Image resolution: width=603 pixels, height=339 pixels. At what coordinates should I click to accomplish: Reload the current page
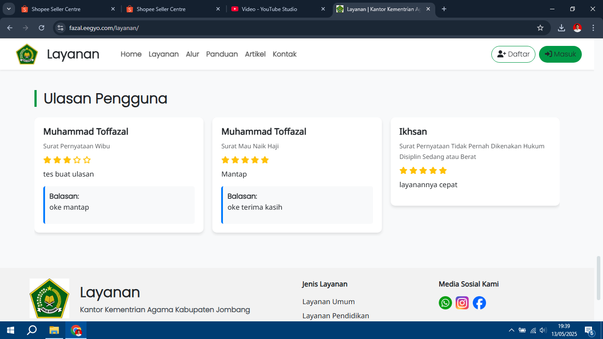click(x=41, y=28)
